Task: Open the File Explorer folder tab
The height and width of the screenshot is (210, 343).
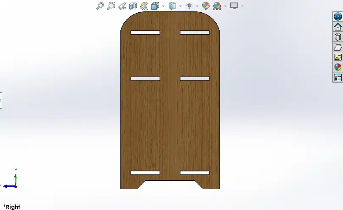Action: [x=338, y=47]
